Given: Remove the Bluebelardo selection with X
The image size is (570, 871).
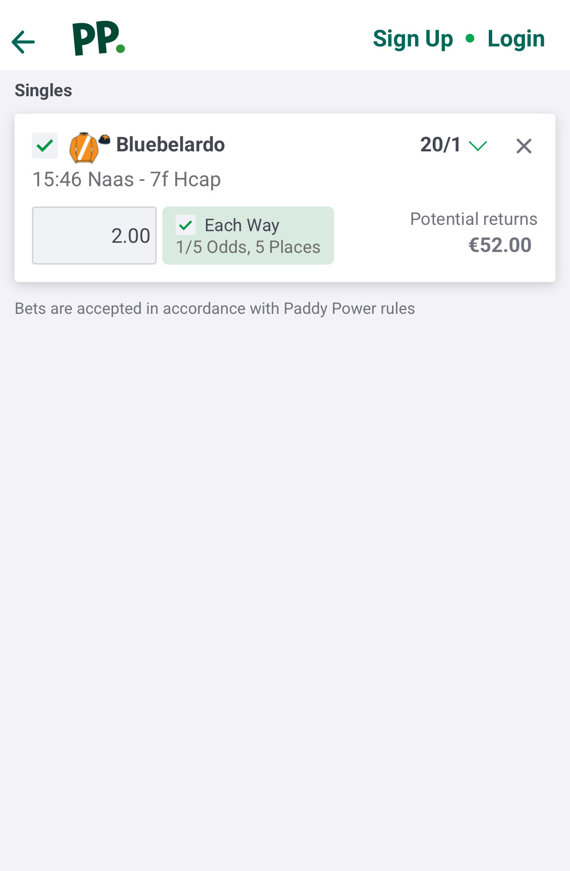Looking at the screenshot, I should pos(524,146).
